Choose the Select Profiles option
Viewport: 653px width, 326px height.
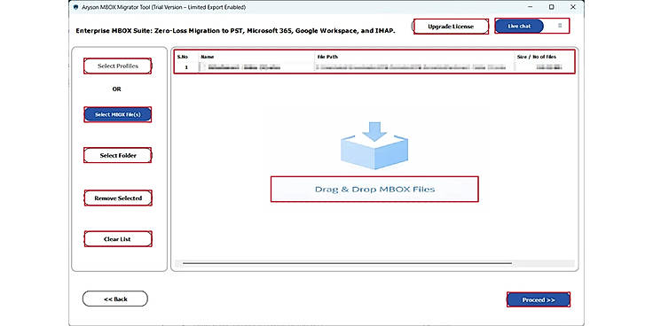point(118,66)
